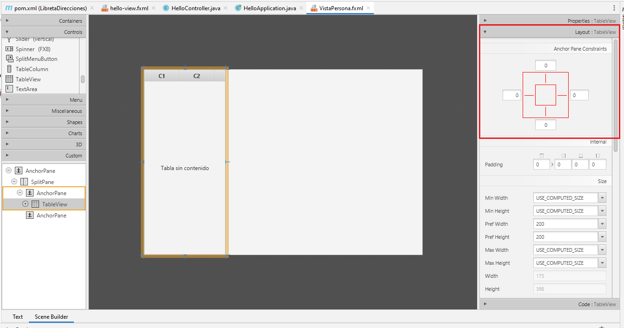Toggle the right anchor line in constraints diagram
The width and height of the screenshot is (624, 328).
point(562,95)
